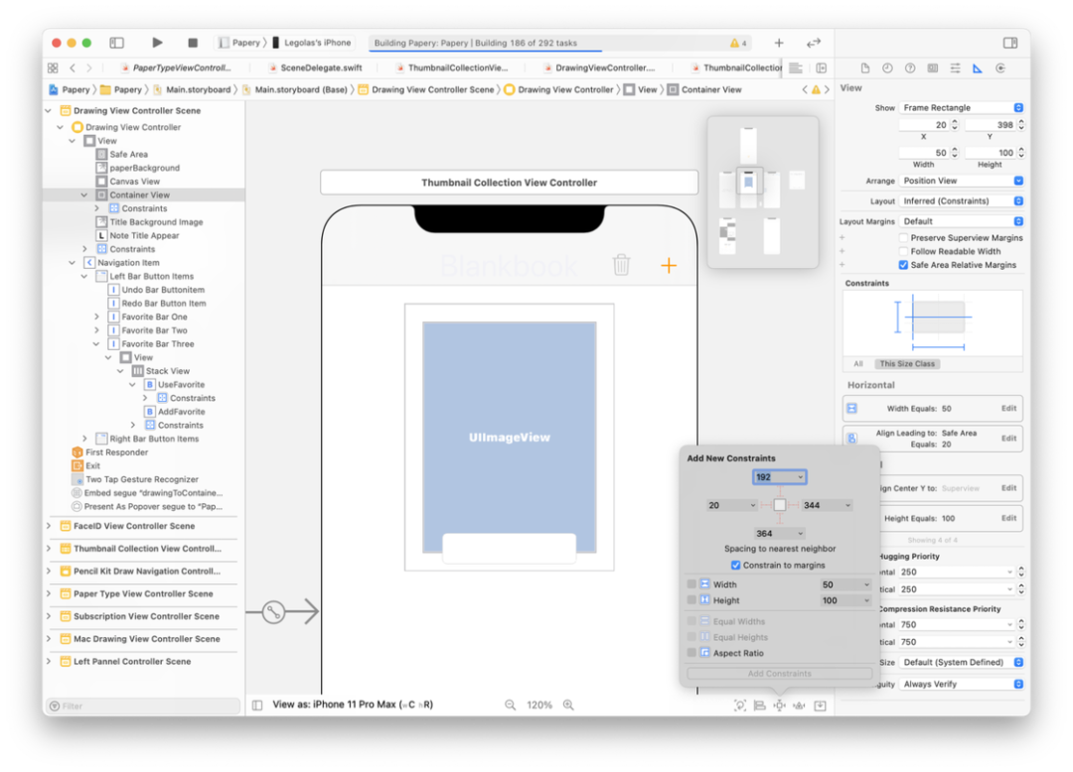1073x772 pixels.
Task: Toggle the document outline button
Action: coord(257,705)
